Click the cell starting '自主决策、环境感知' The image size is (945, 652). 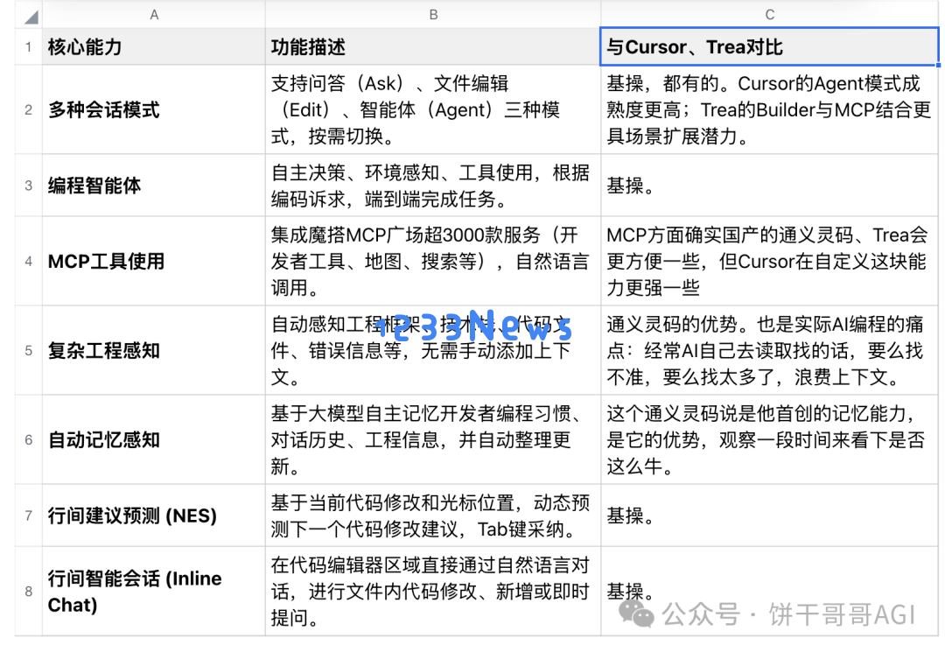point(433,186)
